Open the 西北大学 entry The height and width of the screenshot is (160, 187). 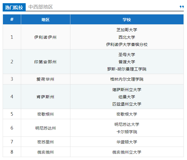tap(127, 37)
